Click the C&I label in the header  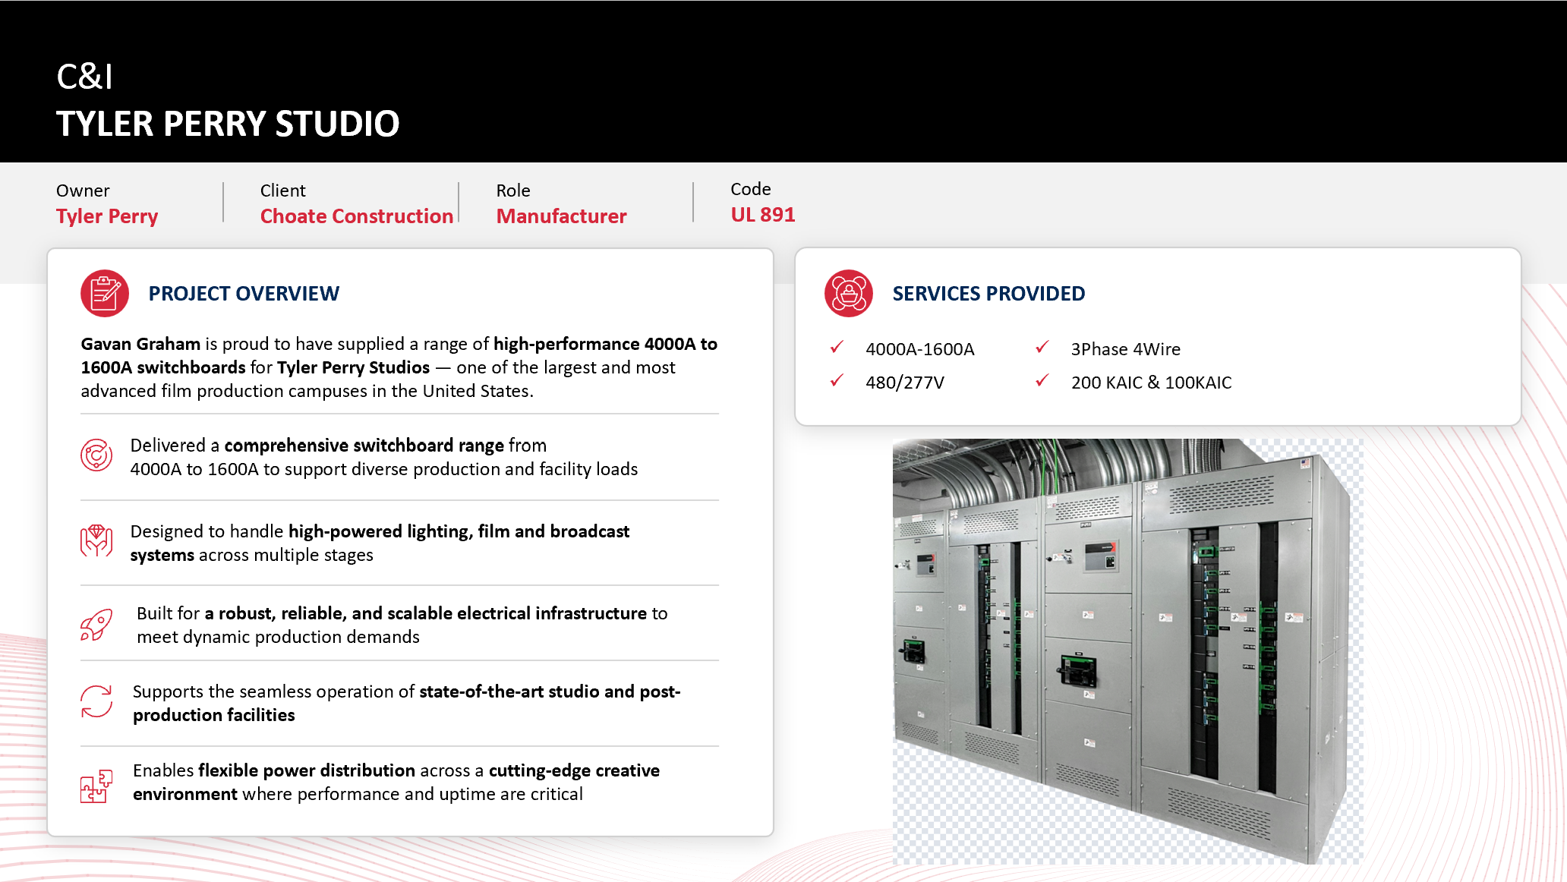click(x=84, y=77)
